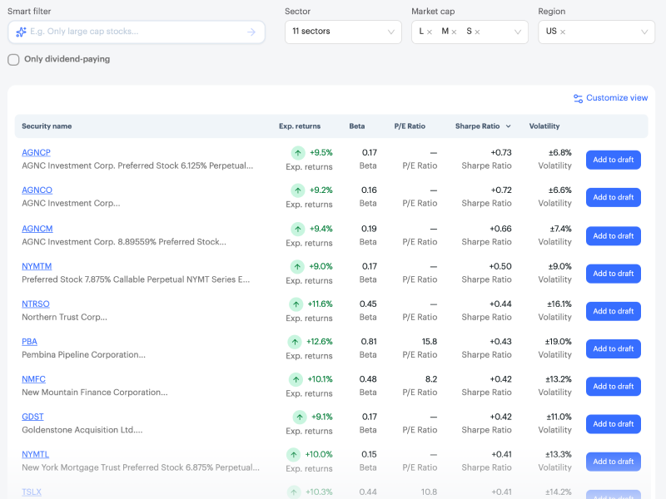Viewport: 666px width, 499px height.
Task: Select the 15.8 P/E ratio value
Action: pos(430,342)
